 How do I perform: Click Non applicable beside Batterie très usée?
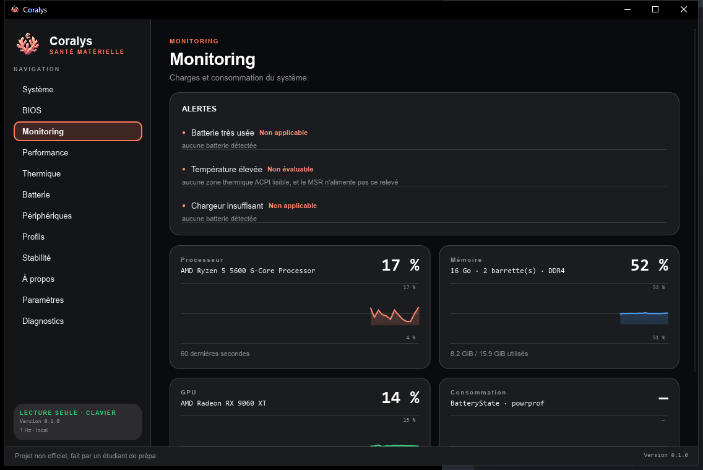tap(283, 133)
